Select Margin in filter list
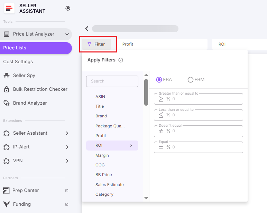 click(x=102, y=155)
